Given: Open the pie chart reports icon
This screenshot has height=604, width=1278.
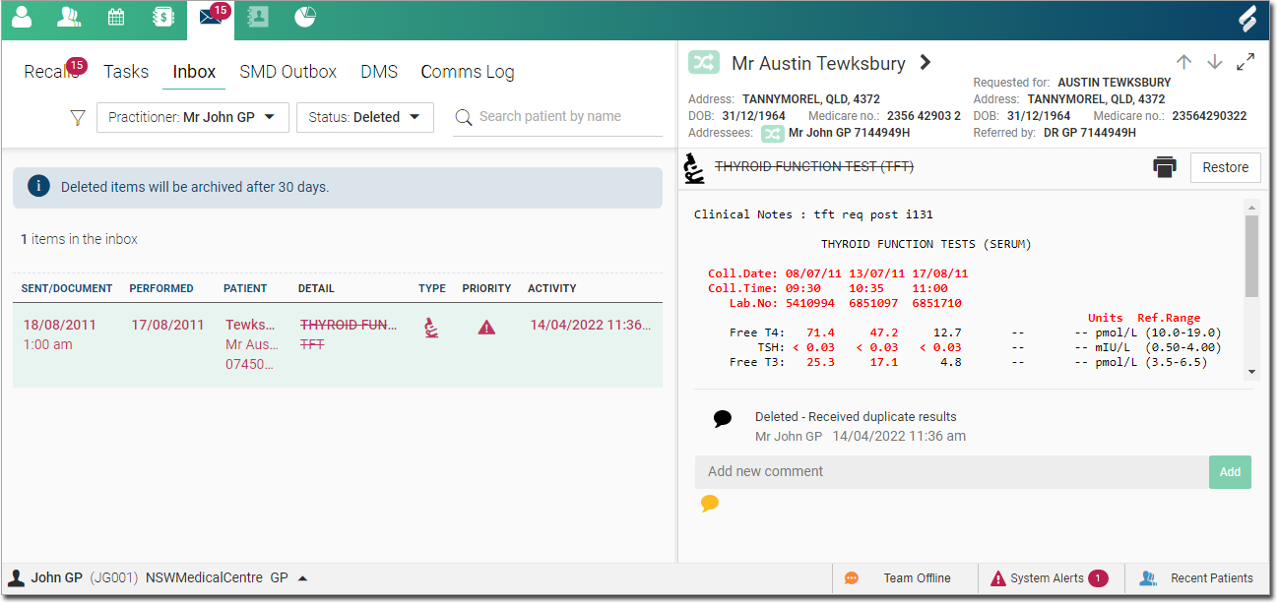Looking at the screenshot, I should [305, 17].
